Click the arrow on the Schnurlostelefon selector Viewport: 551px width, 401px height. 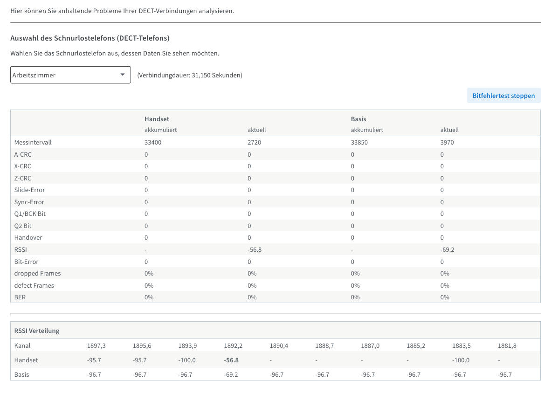(x=123, y=75)
